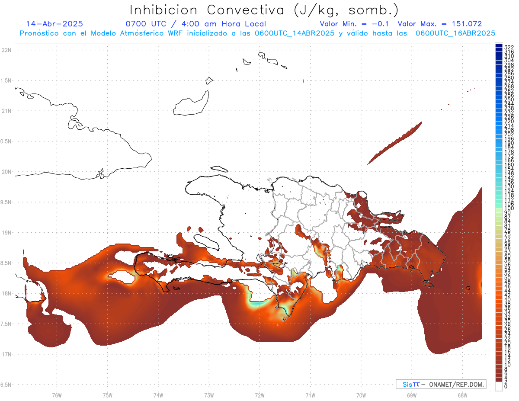Click the '60' color bar label
The height and width of the screenshot is (401, 519).
pos(508,256)
